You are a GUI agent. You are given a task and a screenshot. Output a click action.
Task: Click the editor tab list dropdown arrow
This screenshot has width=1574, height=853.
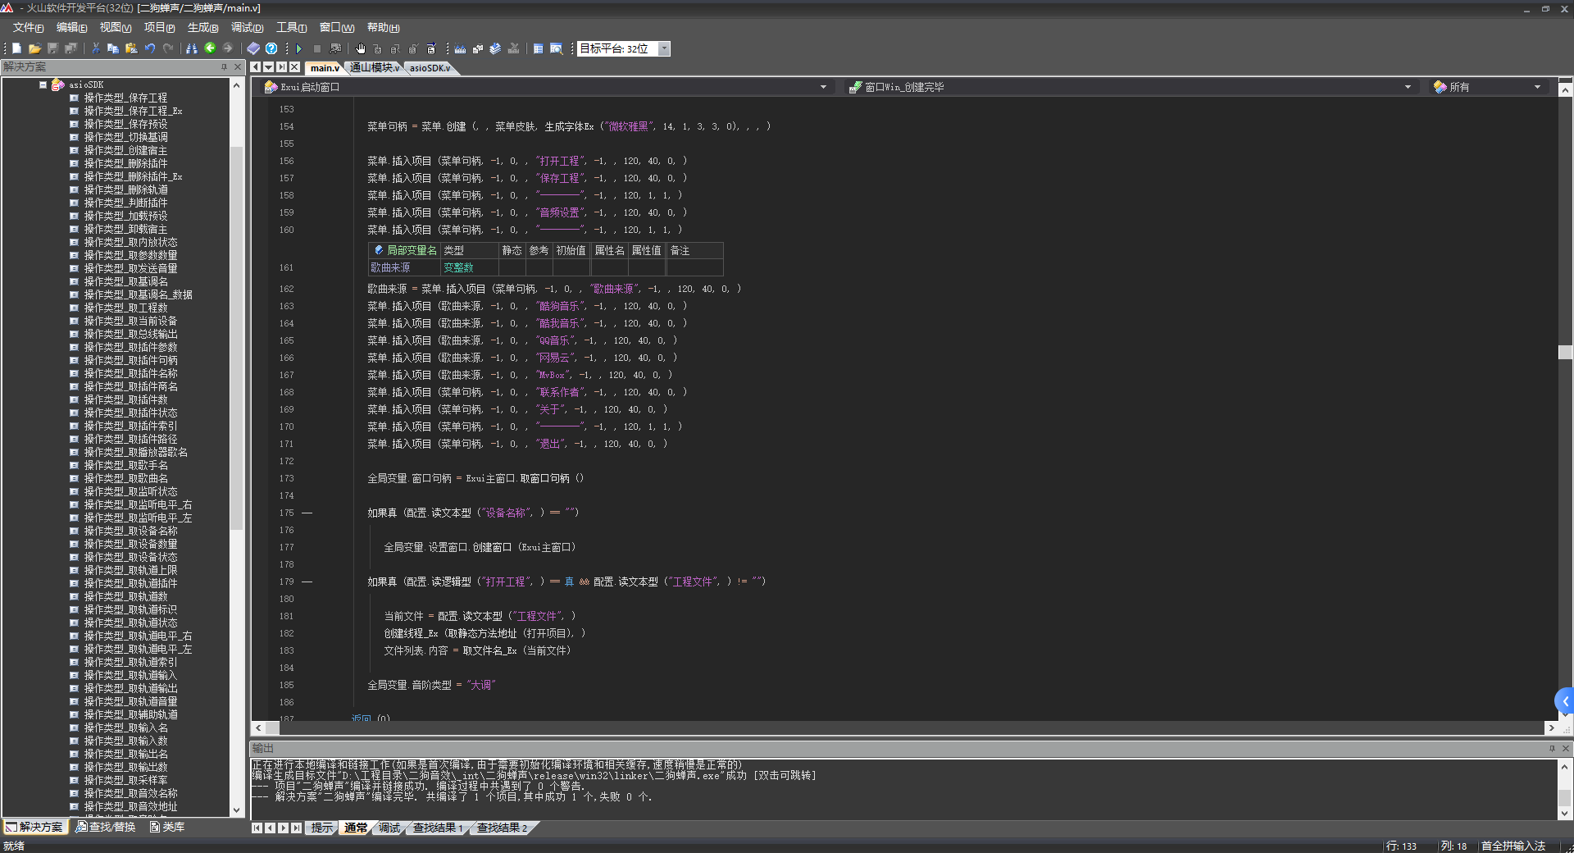(268, 67)
